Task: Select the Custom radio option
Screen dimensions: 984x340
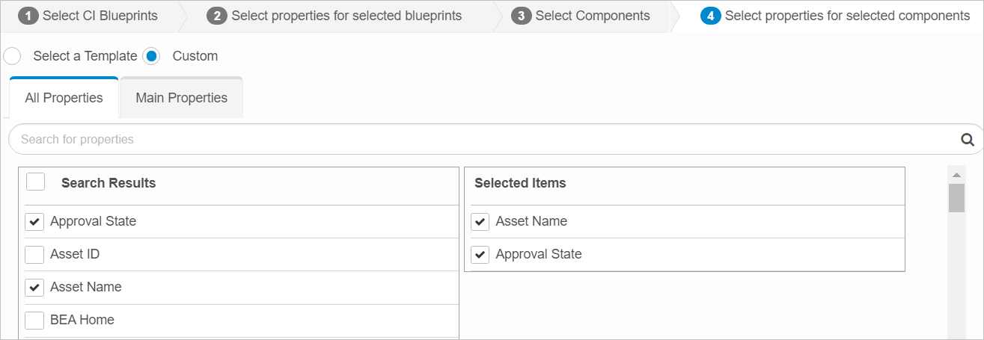Action: (152, 56)
